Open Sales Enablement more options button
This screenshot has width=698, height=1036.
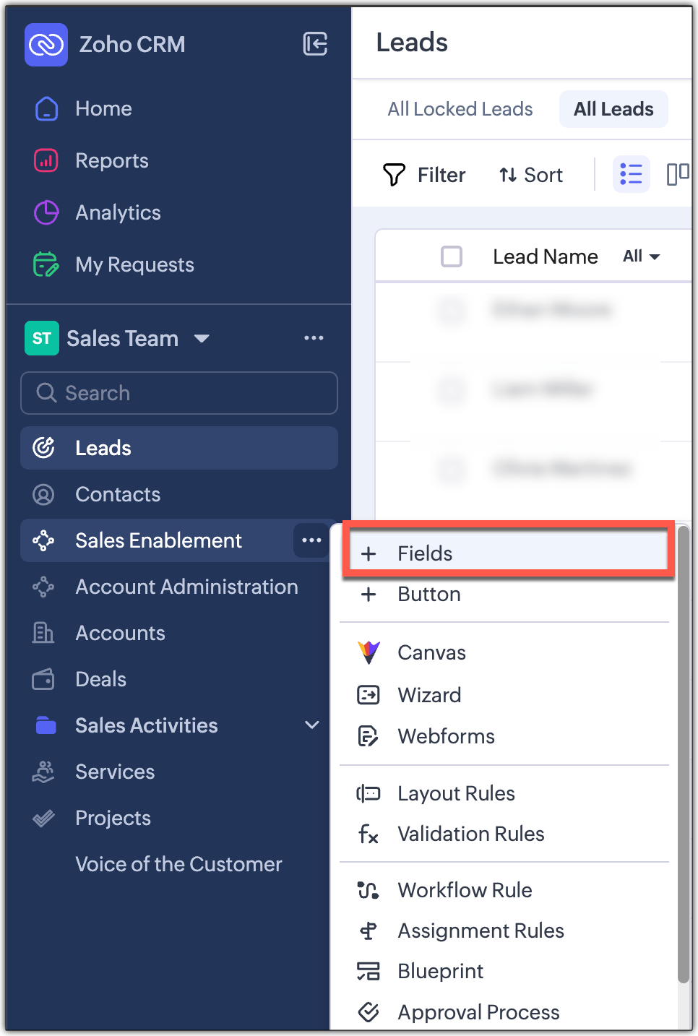click(311, 540)
